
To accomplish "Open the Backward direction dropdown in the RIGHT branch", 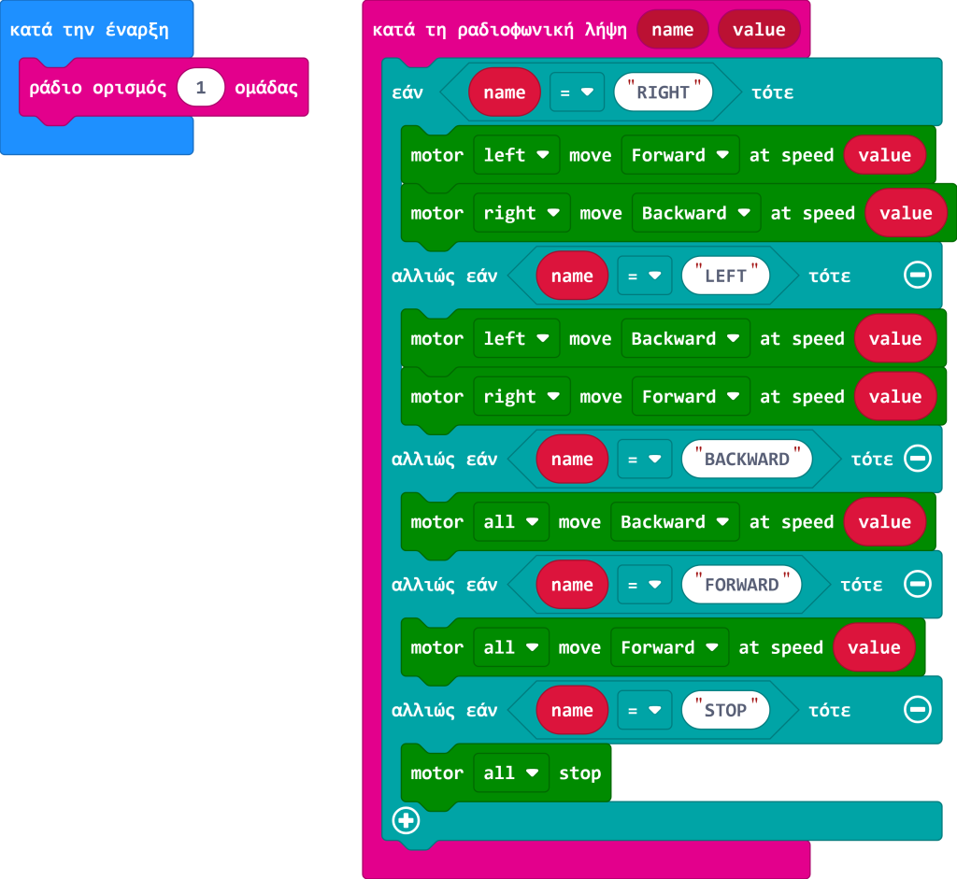I will point(695,213).
